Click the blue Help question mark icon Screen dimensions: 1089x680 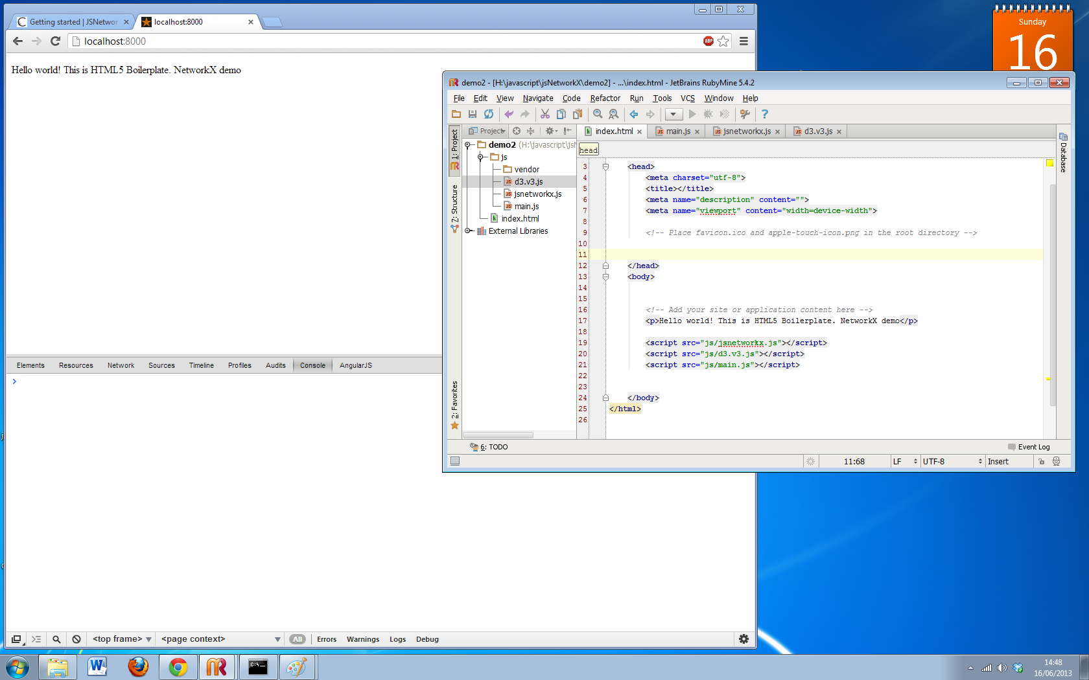tap(765, 114)
